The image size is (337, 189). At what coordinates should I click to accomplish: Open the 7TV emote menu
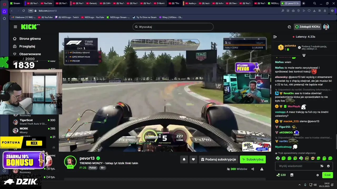coord(322,166)
